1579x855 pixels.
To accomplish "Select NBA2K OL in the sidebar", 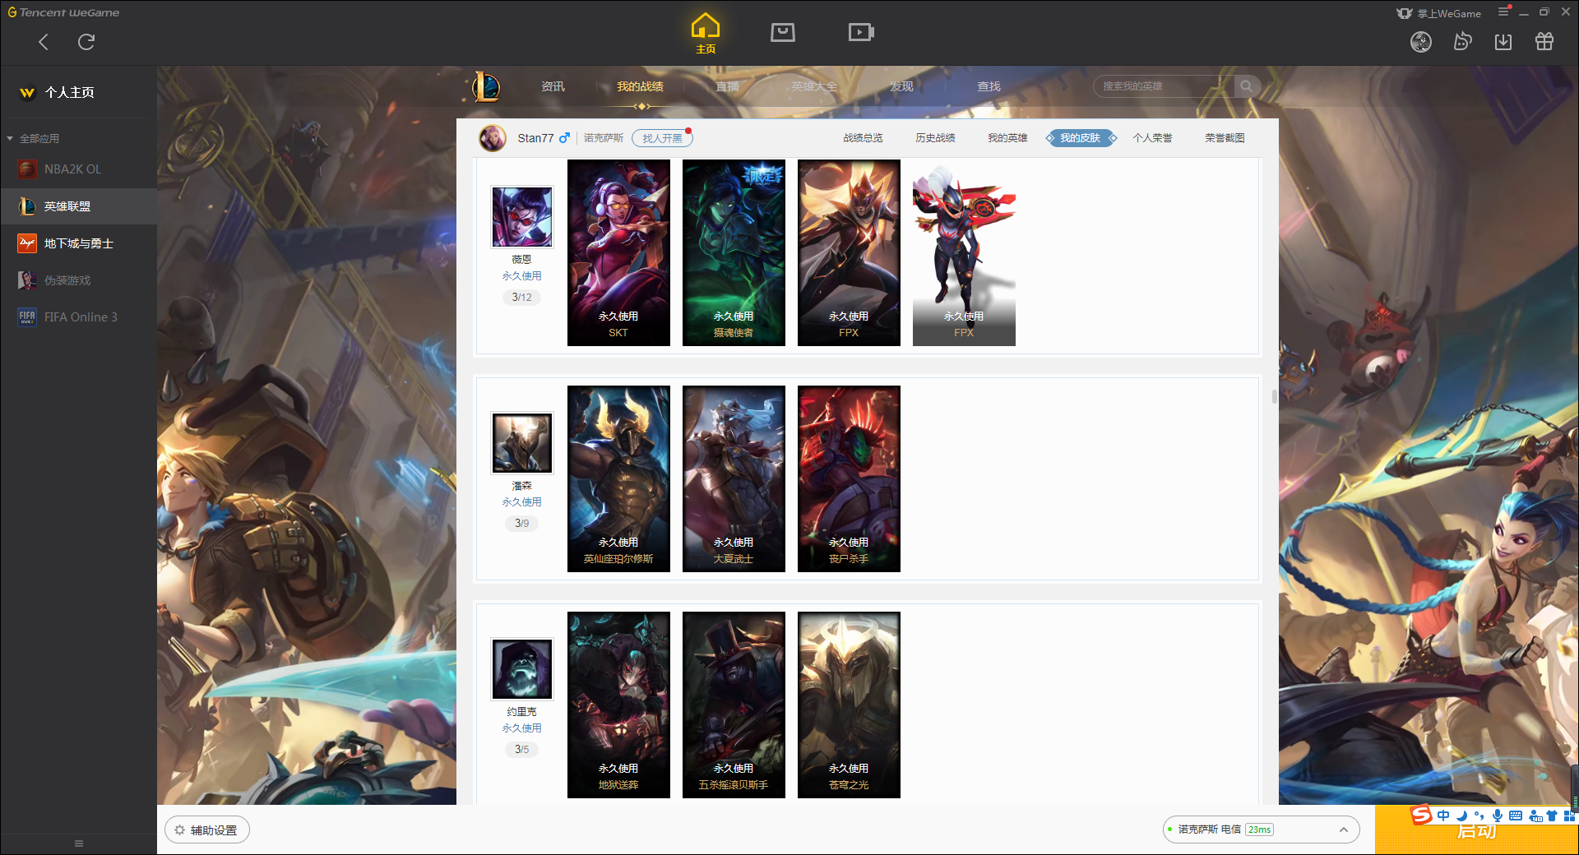I will point(78,169).
